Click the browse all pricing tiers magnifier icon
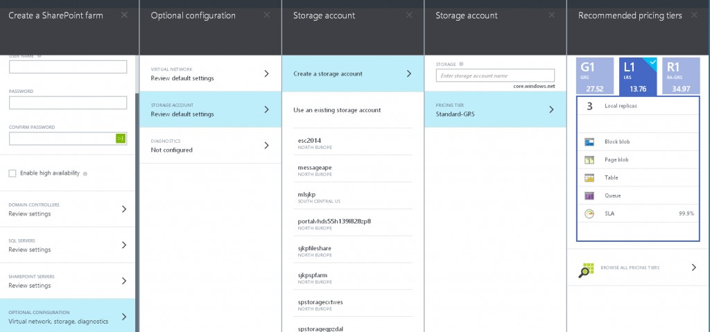Viewport: 710px width, 332px height. [587, 270]
